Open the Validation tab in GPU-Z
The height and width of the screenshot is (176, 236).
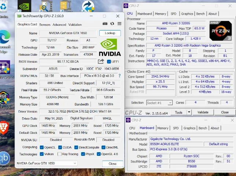pyautogui.click(x=75, y=25)
